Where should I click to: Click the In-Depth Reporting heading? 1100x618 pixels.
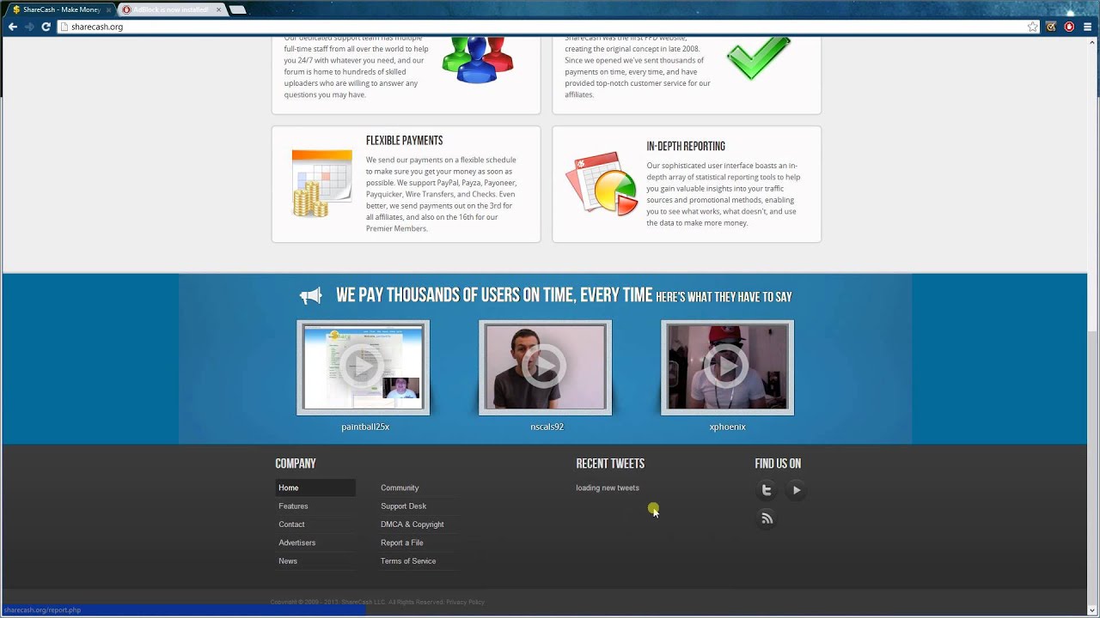[686, 147]
